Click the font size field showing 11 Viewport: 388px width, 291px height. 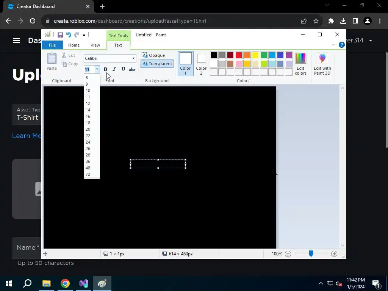click(x=89, y=69)
